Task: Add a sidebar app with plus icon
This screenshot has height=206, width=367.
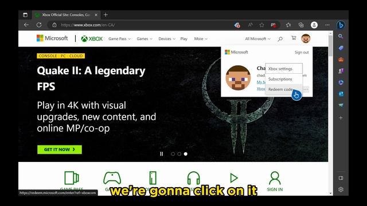Action: [341, 118]
